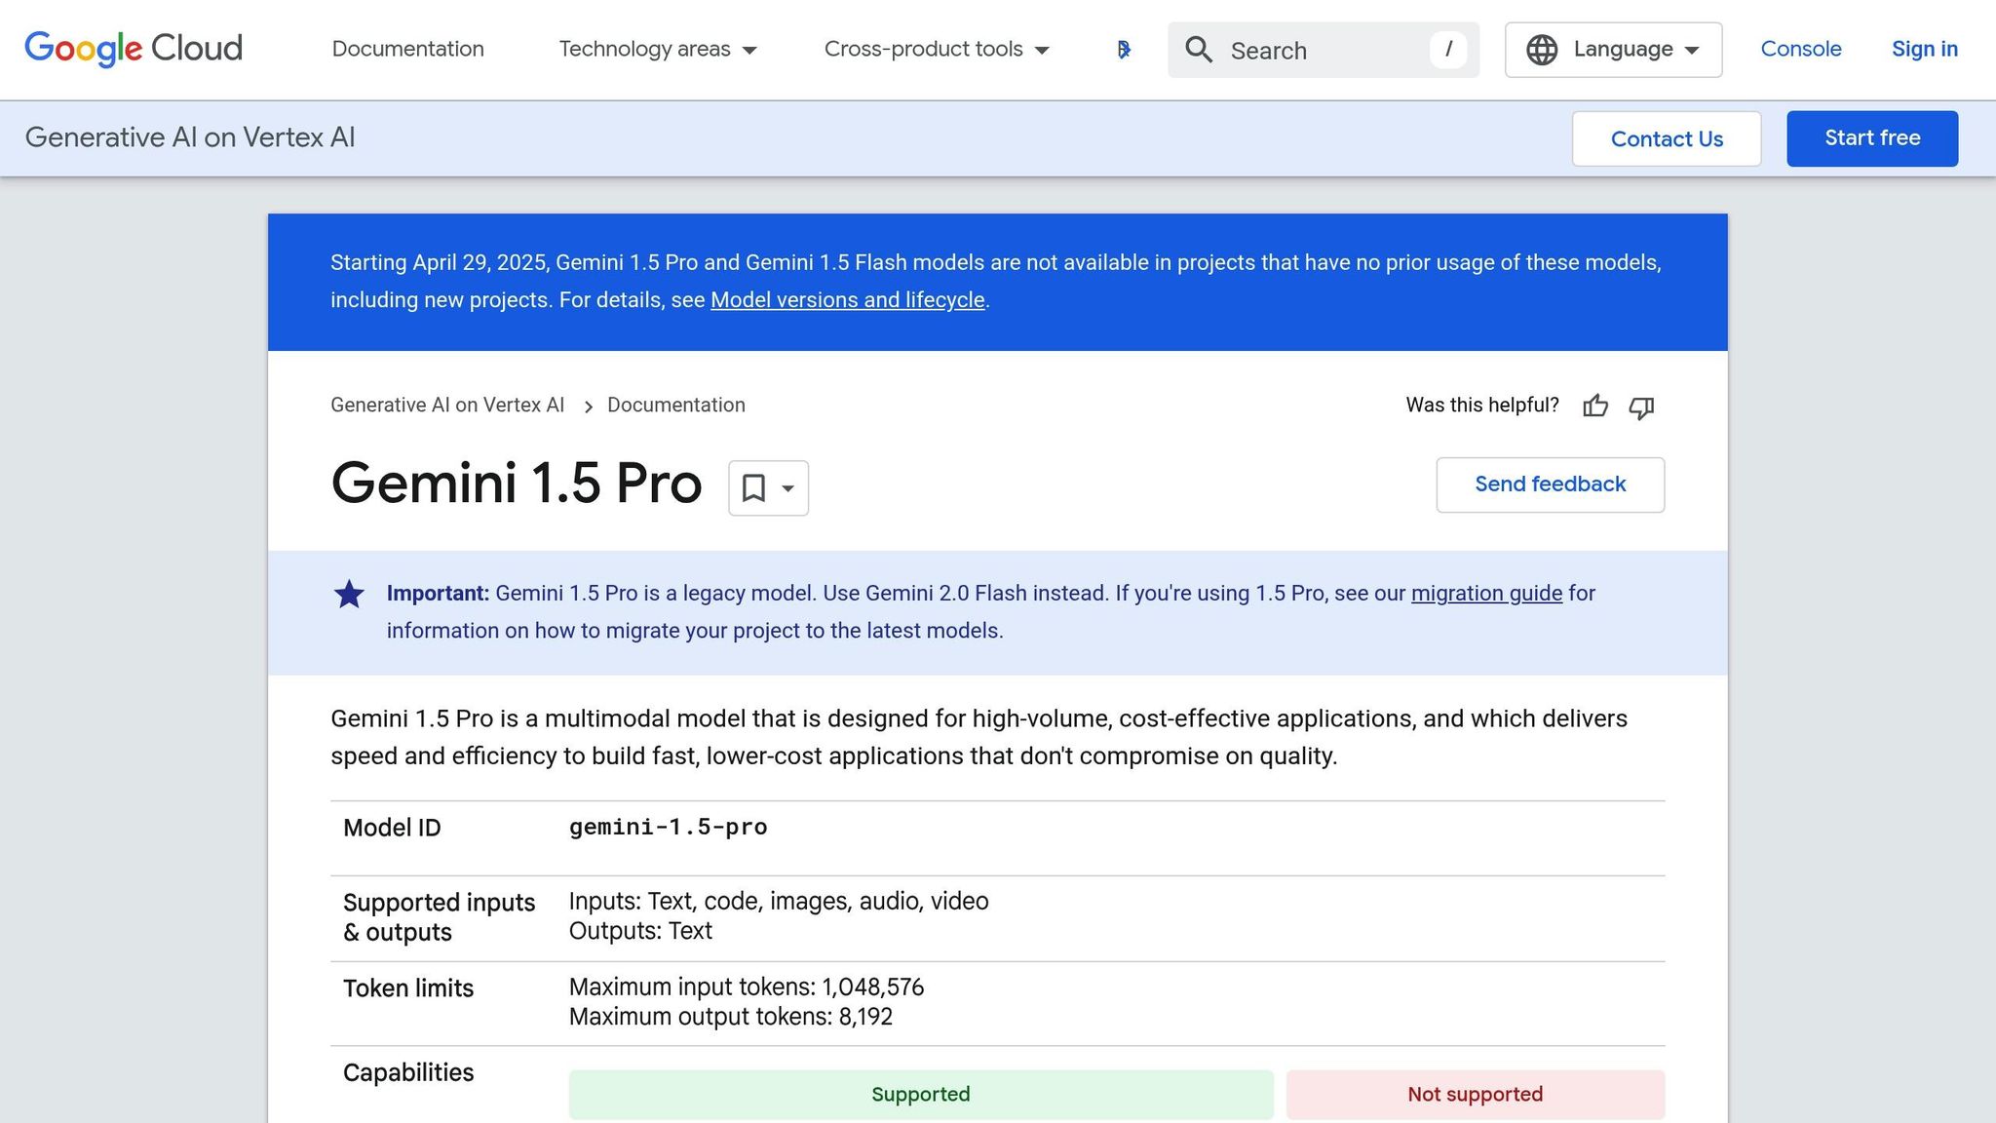Click Sign in
This screenshot has width=1996, height=1123.
[x=1924, y=49]
